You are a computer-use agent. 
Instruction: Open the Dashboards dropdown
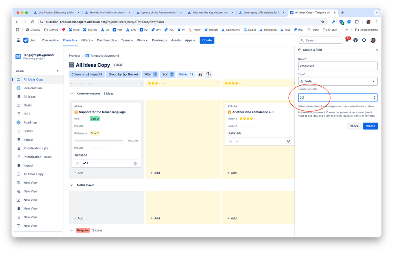[x=107, y=40]
